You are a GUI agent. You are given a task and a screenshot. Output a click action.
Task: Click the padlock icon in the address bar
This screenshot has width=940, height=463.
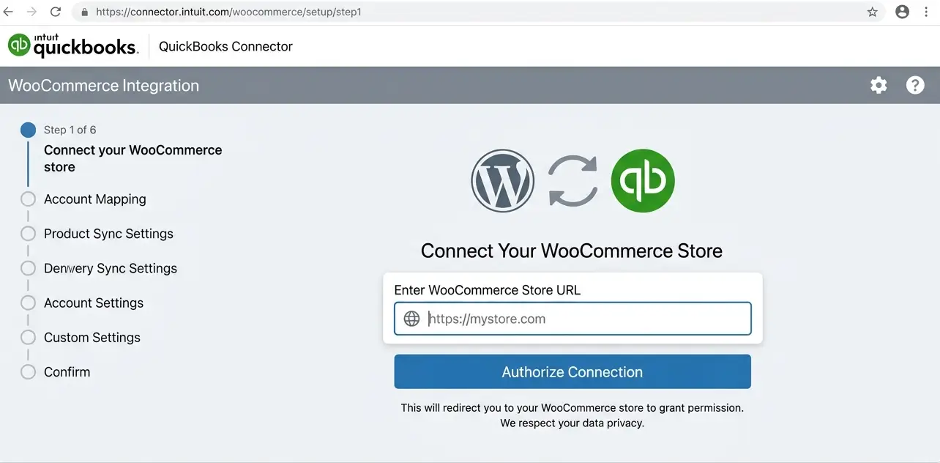tap(84, 12)
